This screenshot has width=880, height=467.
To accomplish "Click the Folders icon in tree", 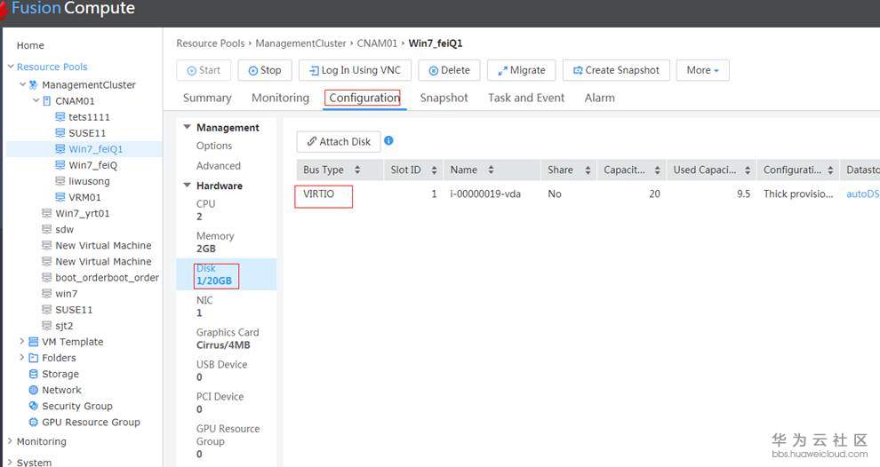I will point(34,358).
